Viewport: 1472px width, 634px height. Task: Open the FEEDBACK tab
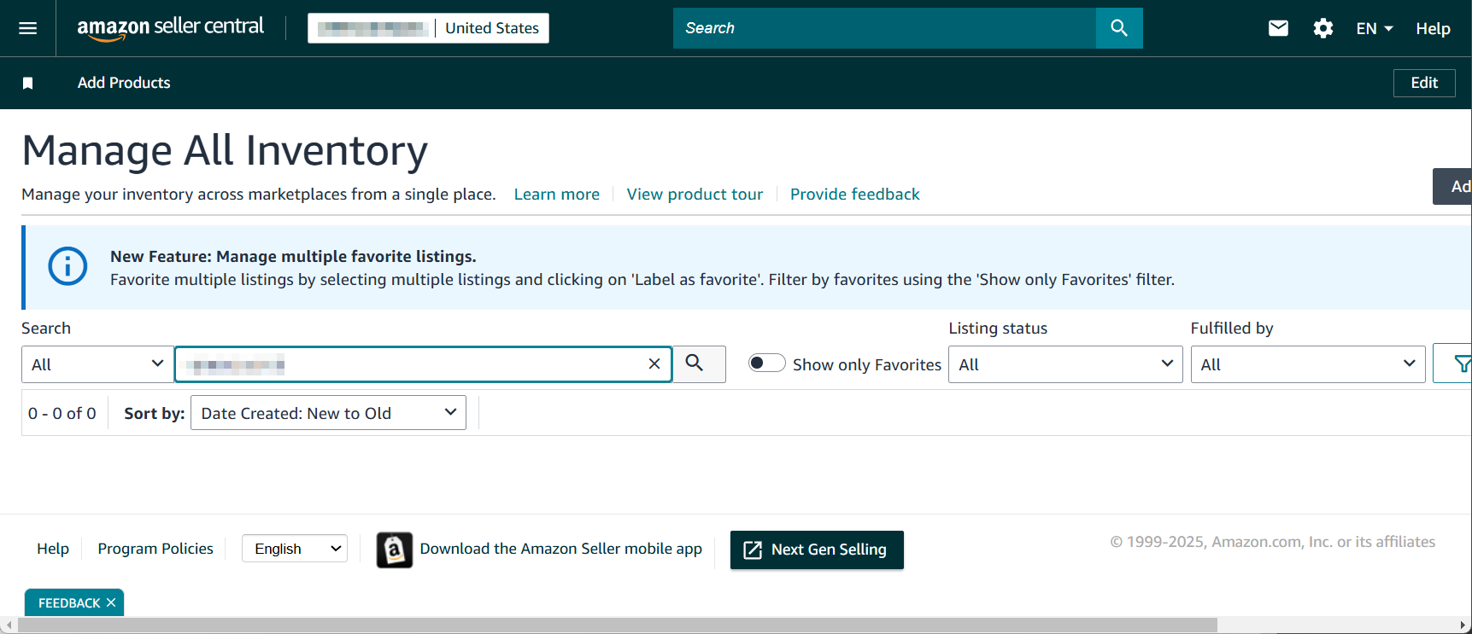[x=69, y=603]
